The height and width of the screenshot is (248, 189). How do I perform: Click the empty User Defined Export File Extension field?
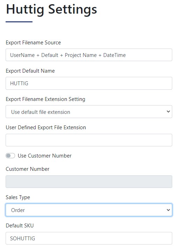click(89, 140)
